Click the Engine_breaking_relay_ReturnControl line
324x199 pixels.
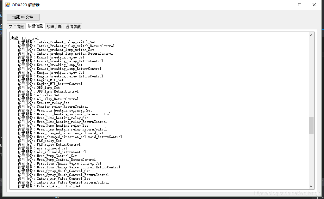[60, 76]
